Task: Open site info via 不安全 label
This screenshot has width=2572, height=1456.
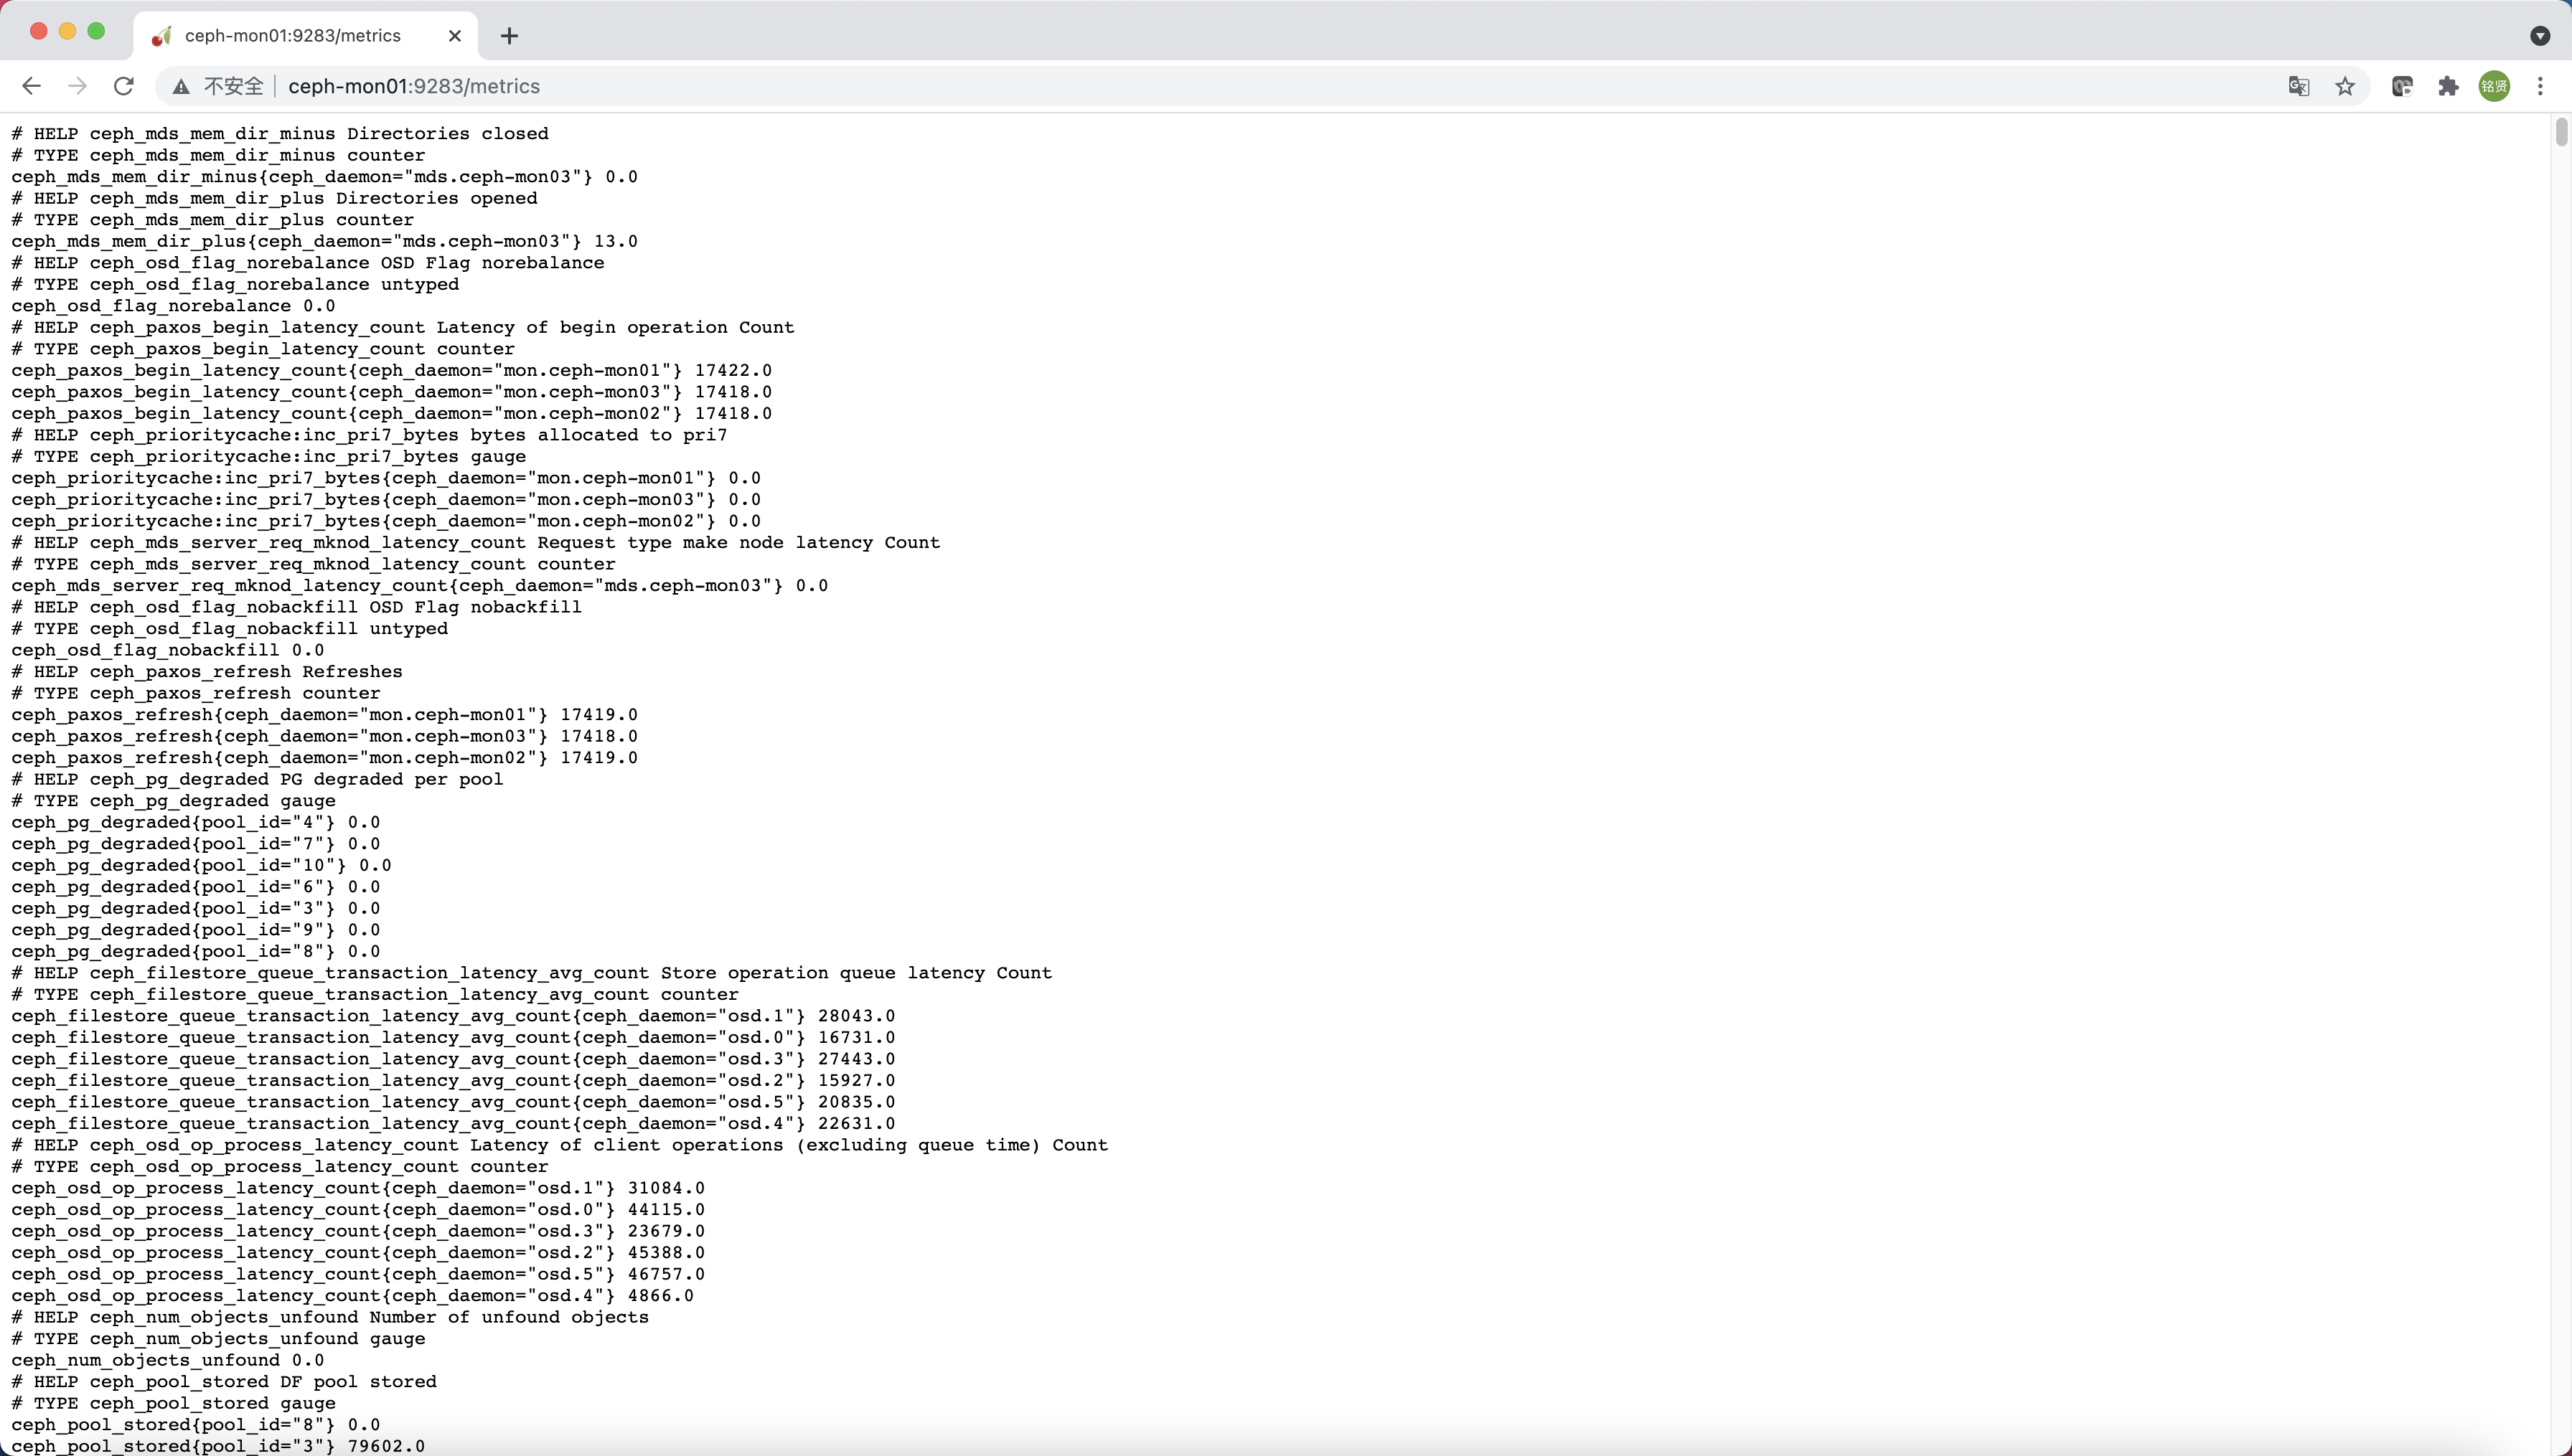Action: [233, 86]
